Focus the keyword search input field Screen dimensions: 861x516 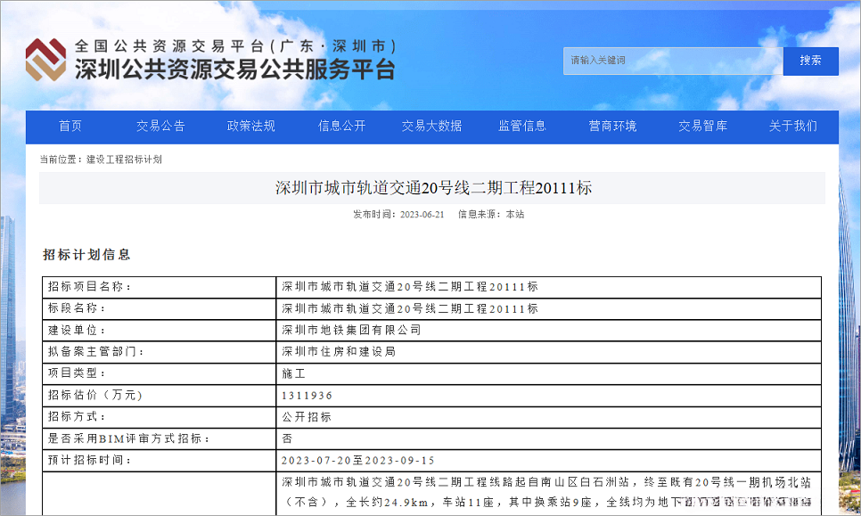point(672,61)
